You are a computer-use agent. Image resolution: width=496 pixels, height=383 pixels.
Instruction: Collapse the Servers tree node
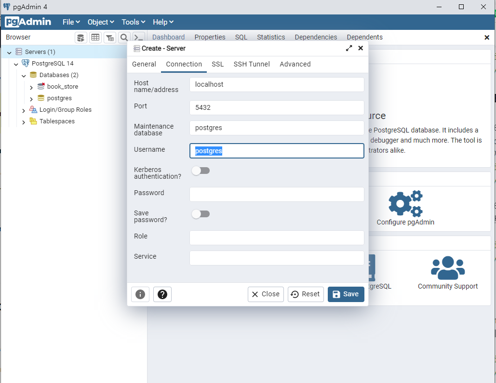[x=9, y=53]
